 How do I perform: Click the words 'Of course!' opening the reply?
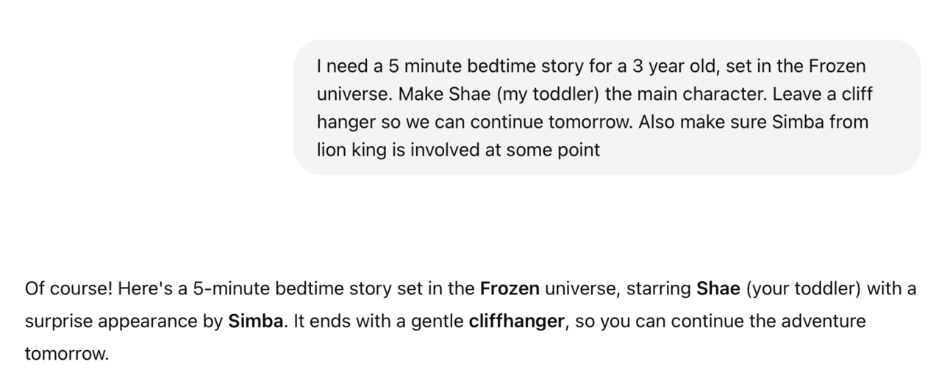click(x=68, y=288)
